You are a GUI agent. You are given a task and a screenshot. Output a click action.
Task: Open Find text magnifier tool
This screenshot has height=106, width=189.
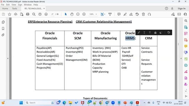point(34,14)
